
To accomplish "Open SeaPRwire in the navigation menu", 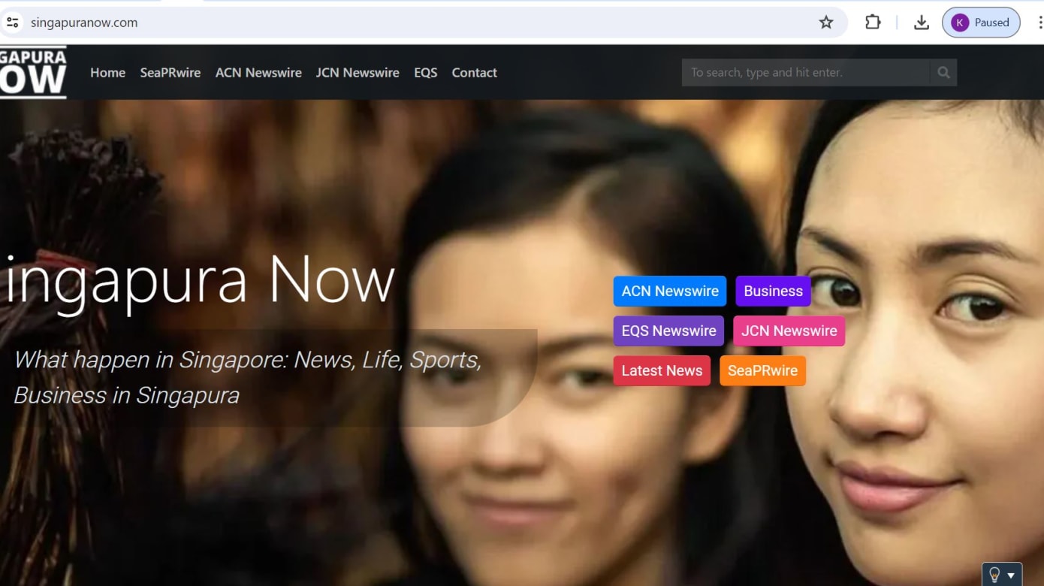I will pos(170,73).
